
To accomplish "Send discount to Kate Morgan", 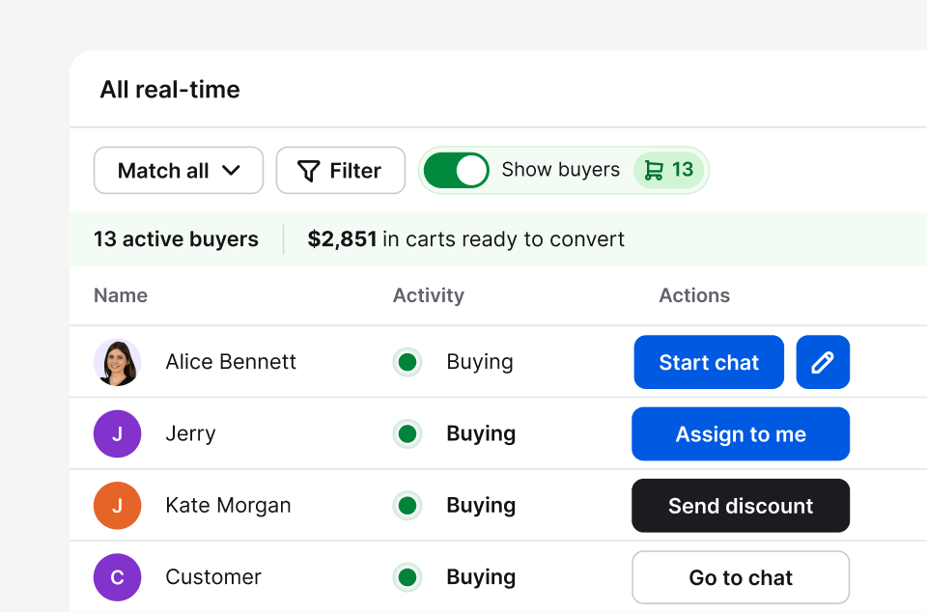I will (x=740, y=505).
